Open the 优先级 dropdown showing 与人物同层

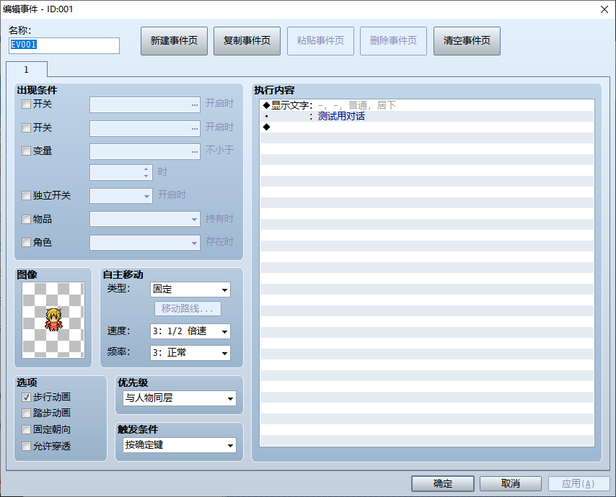pos(180,398)
